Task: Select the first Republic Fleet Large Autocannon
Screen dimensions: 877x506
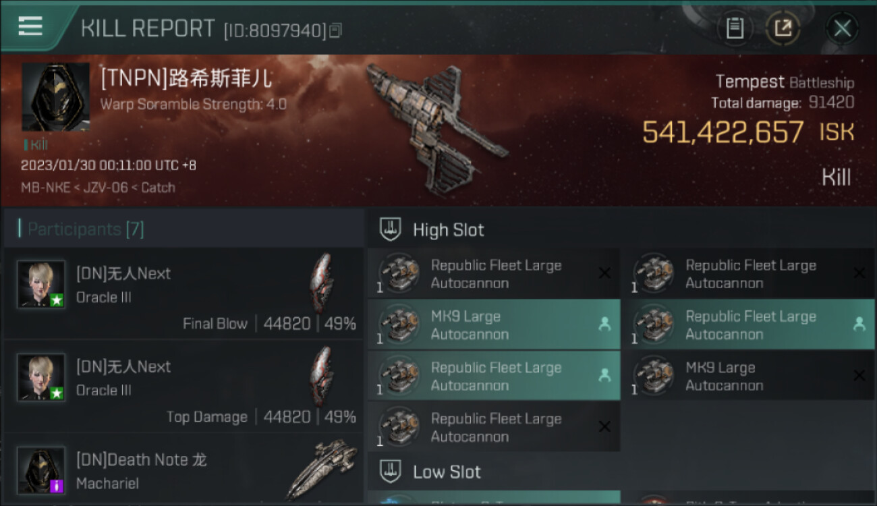Action: [x=494, y=273]
